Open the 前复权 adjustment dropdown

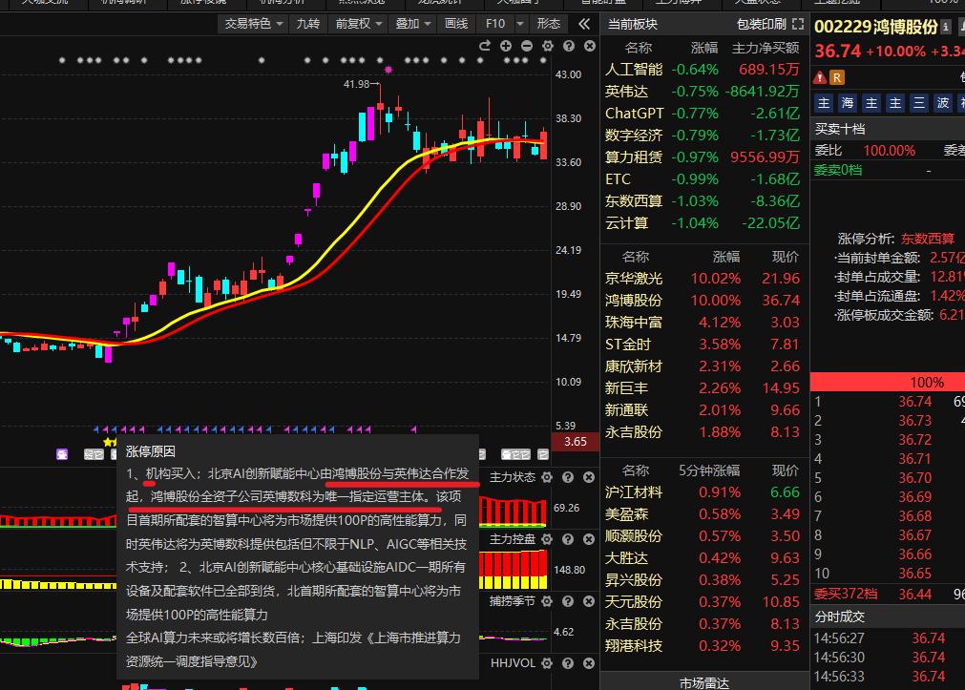pyautogui.click(x=358, y=24)
